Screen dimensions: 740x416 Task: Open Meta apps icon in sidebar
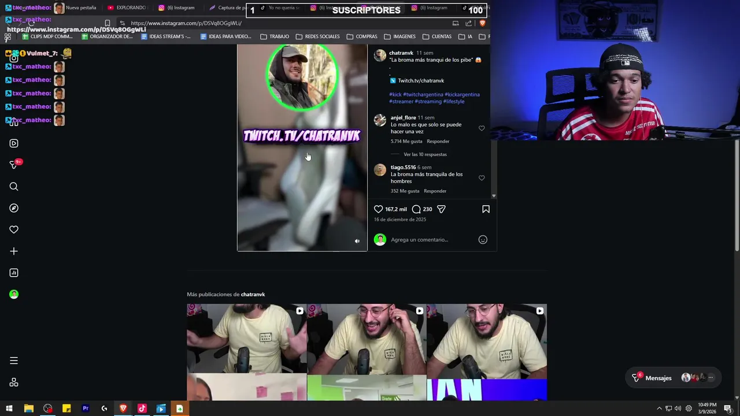(14, 382)
